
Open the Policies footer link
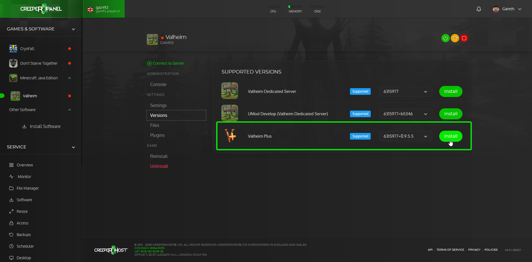(491, 250)
